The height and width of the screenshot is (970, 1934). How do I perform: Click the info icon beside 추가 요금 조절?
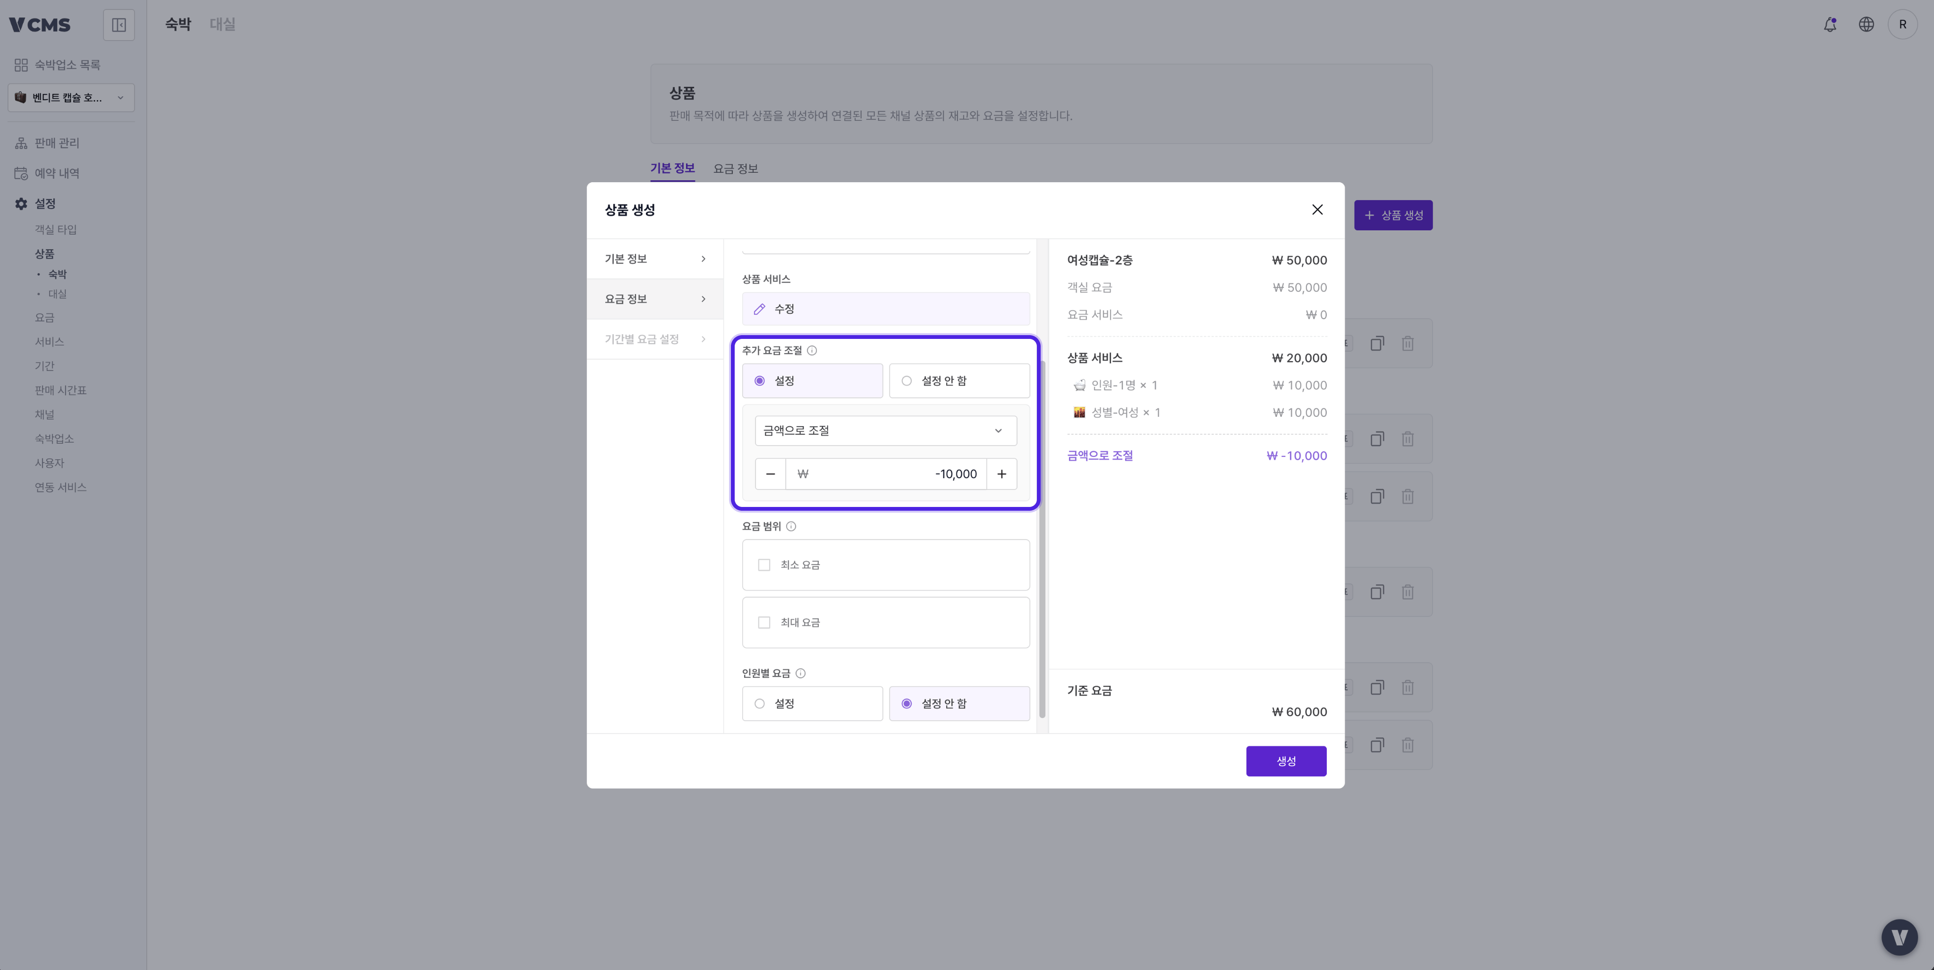click(x=812, y=351)
